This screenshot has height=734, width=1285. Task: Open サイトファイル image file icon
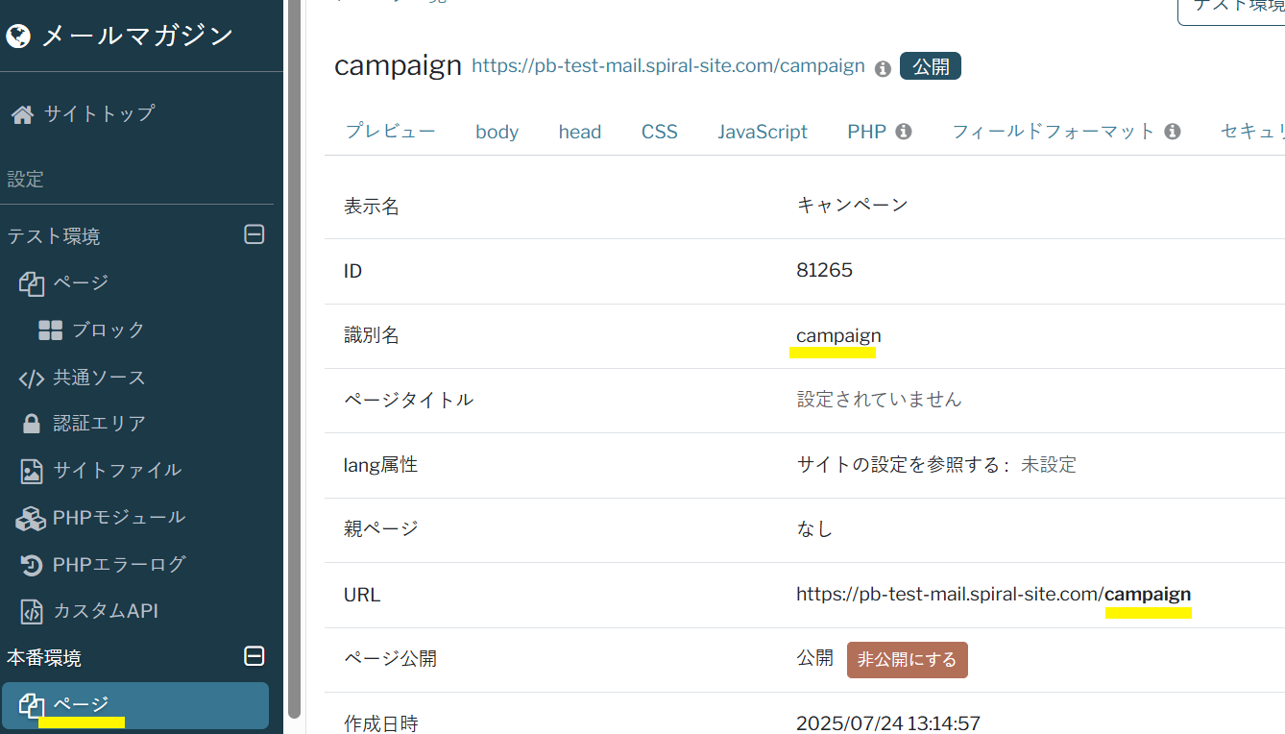32,471
